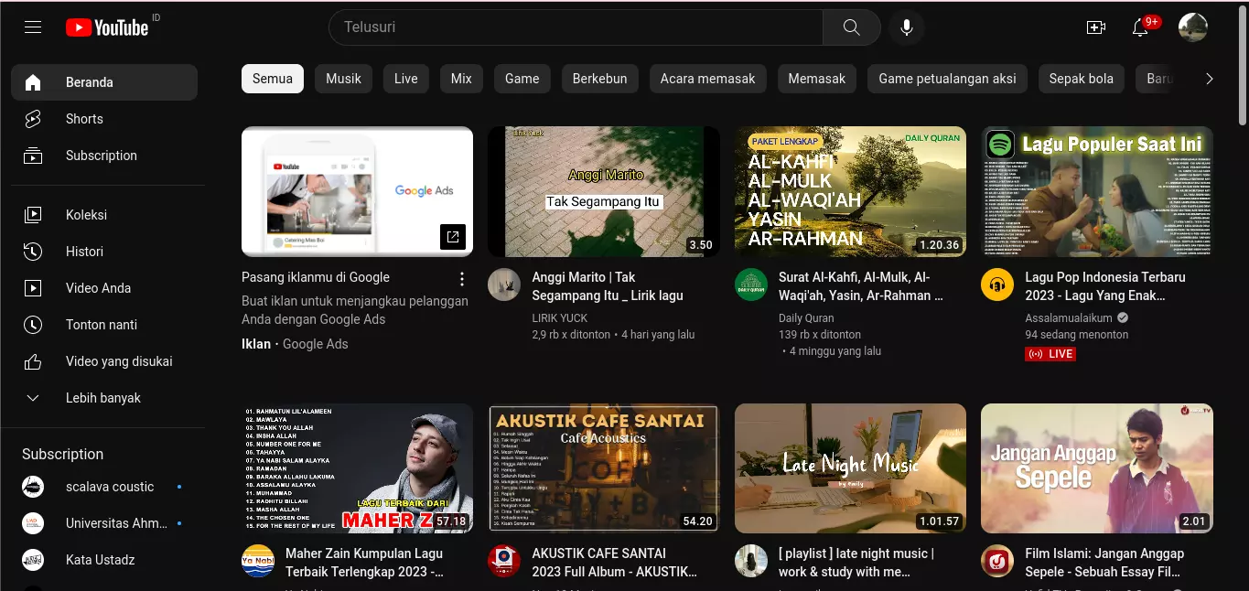Click the Telusuri search field
The height and width of the screenshot is (591, 1249).
tap(576, 27)
